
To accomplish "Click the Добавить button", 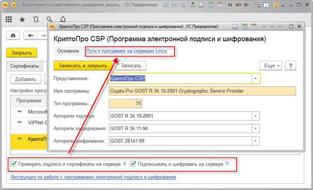I will click(25, 79).
